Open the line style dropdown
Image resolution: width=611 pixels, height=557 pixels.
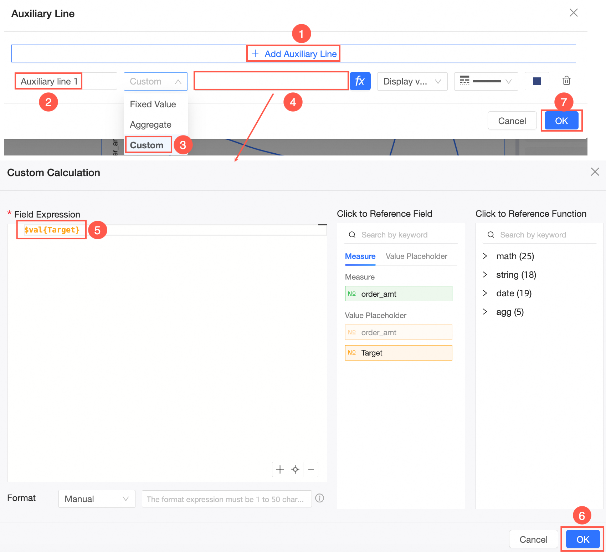[x=486, y=81]
